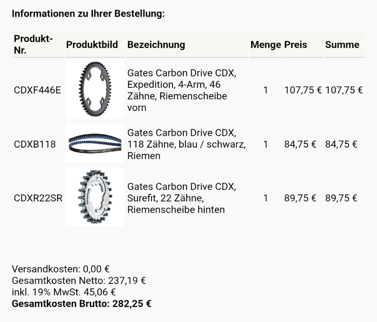The width and height of the screenshot is (377, 322).
Task: Open the 46-tooth front sprocket product image
Action: pos(95,89)
